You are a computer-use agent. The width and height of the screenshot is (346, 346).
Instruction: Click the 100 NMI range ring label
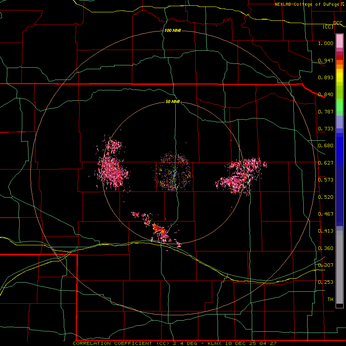(x=173, y=30)
